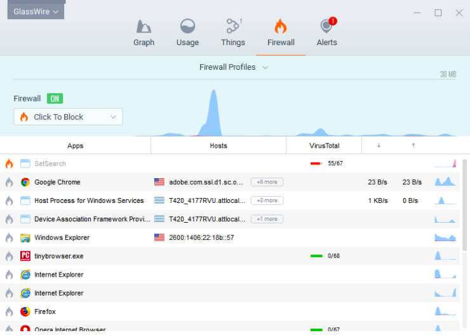Block tinybrowser.exe using flame icon
This screenshot has width=470, height=335.
tap(10, 256)
